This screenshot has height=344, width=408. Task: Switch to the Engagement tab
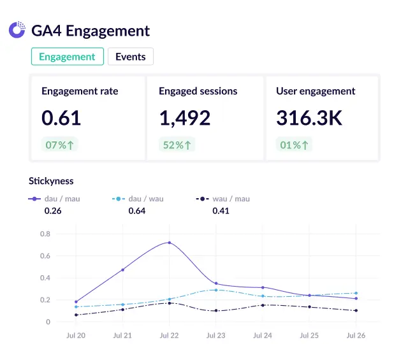(68, 57)
